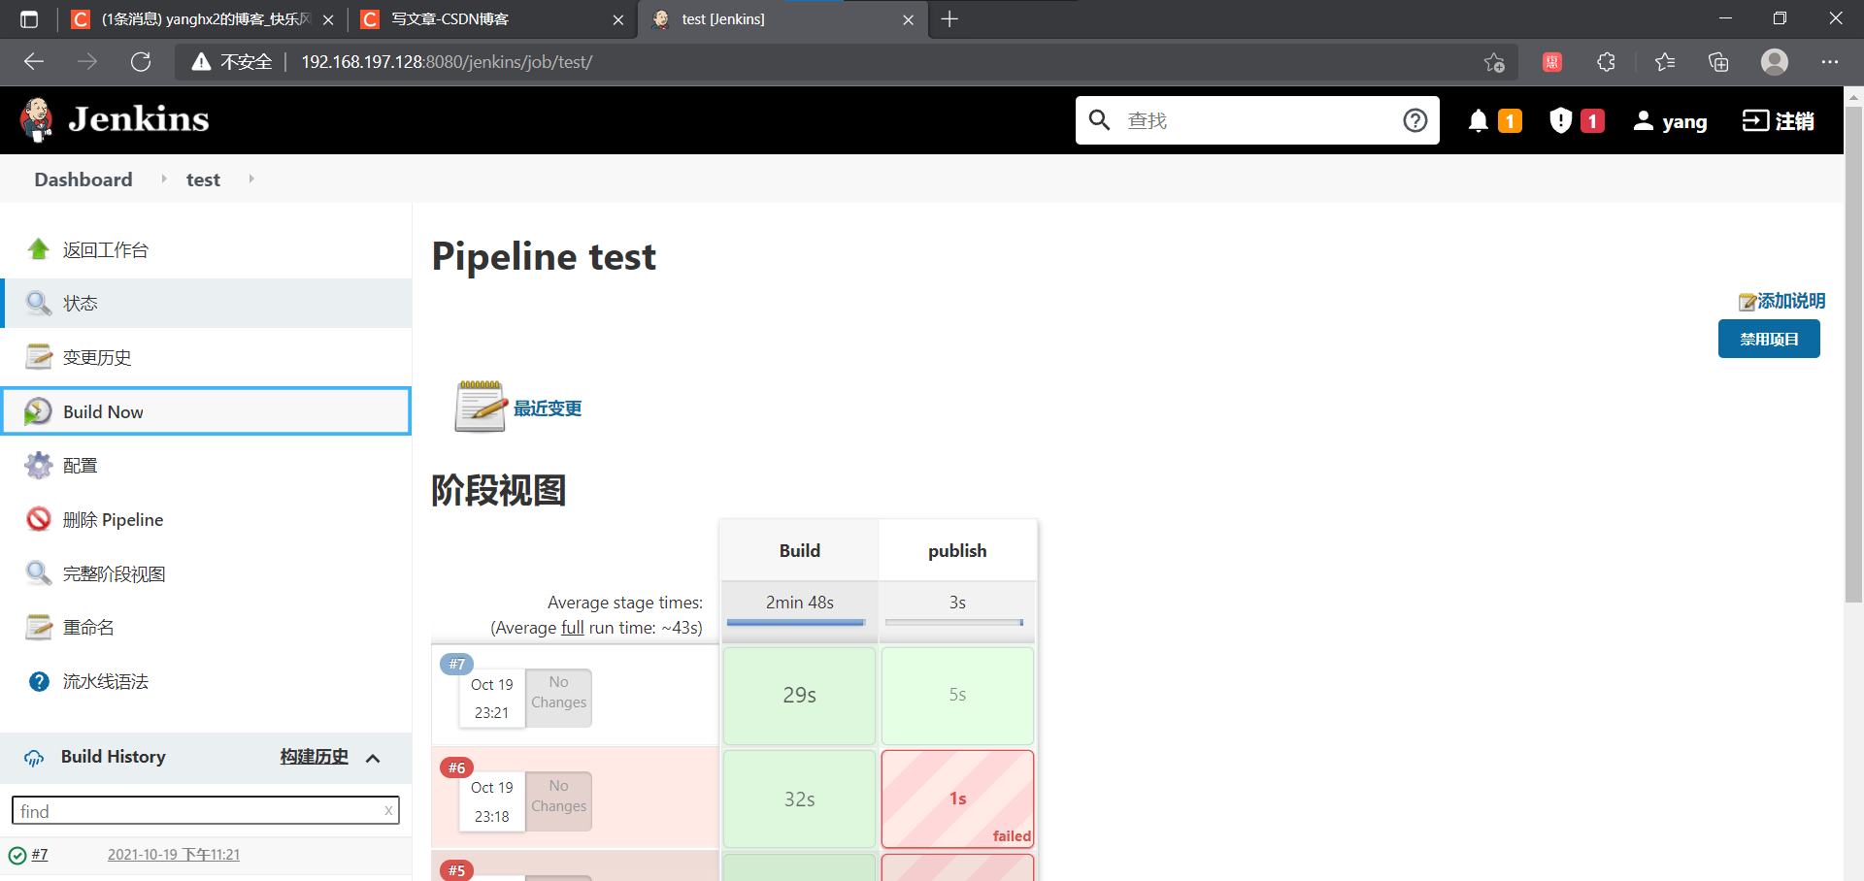Click the Jenkins 查找 search field
The width and height of the screenshot is (1864, 881).
coord(1257,120)
